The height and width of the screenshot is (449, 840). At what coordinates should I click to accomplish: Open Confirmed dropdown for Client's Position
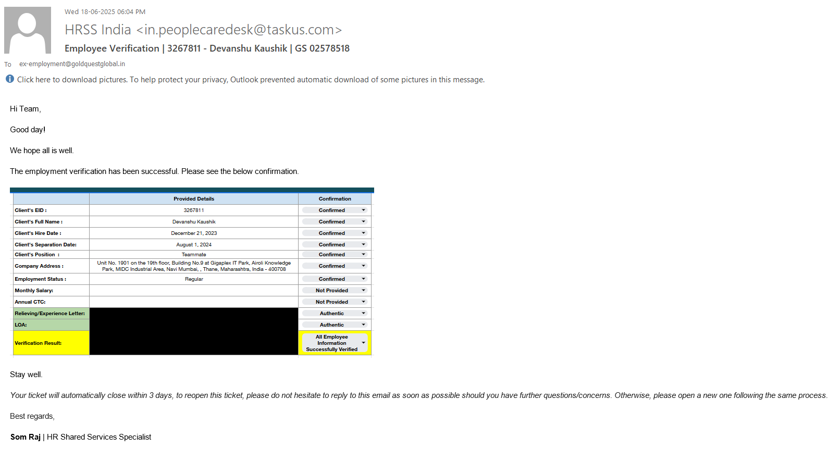pyautogui.click(x=335, y=255)
